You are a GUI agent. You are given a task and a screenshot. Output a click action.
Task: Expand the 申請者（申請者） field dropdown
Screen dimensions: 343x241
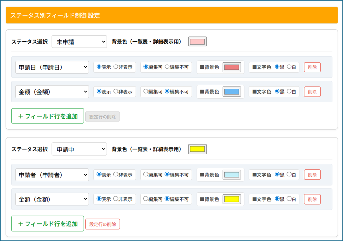click(x=52, y=175)
